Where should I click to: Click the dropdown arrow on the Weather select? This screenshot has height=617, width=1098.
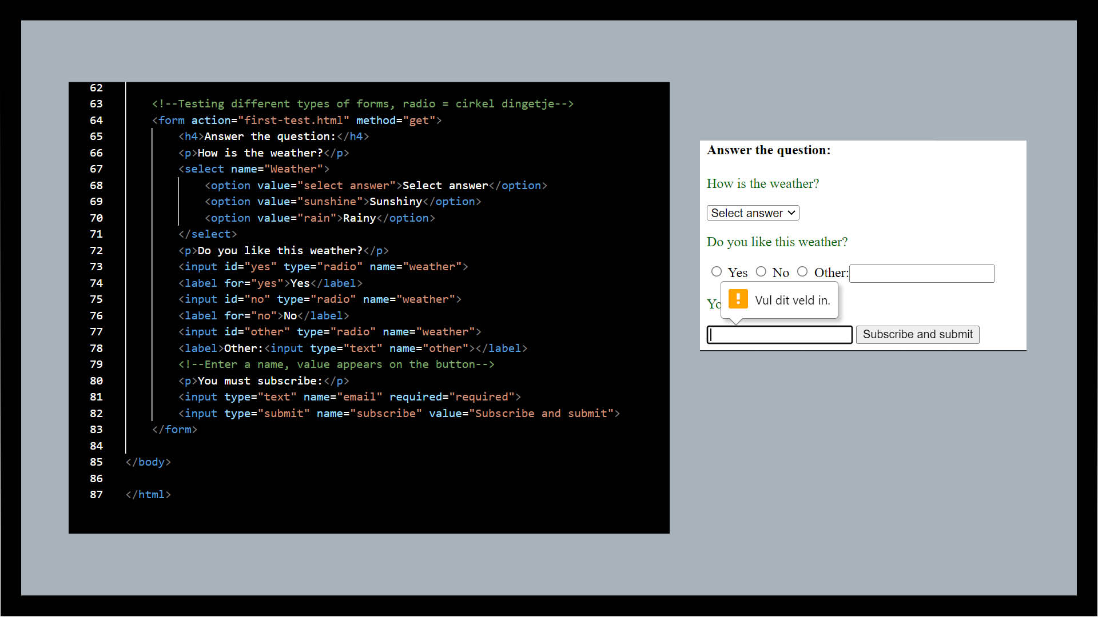point(791,213)
